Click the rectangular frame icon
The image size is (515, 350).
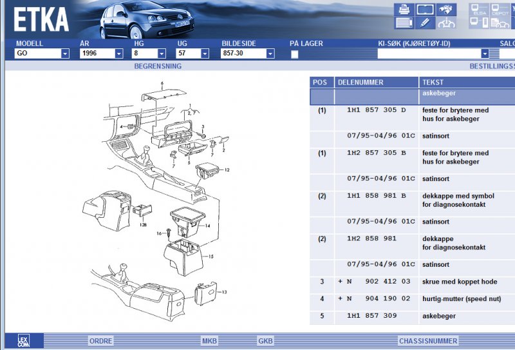point(425,10)
